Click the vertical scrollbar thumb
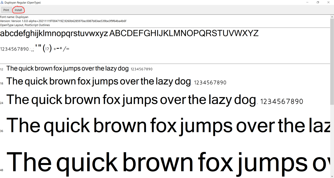The width and height of the screenshot is (334, 178). (332, 62)
